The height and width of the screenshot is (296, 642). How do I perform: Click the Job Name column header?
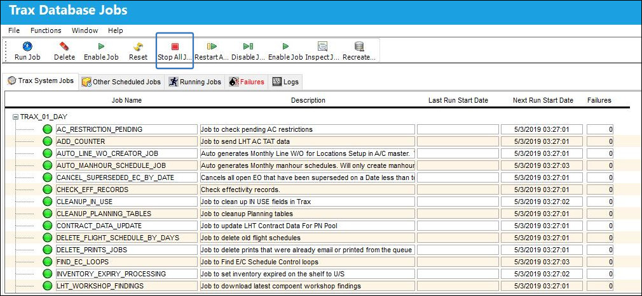(127, 100)
